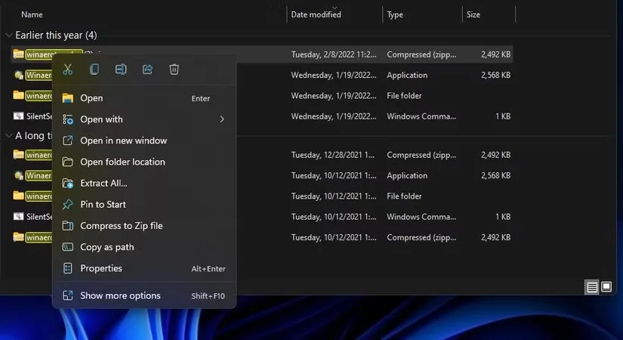Sort by Date modified column header
Image resolution: width=623 pixels, height=340 pixels.
(x=316, y=14)
